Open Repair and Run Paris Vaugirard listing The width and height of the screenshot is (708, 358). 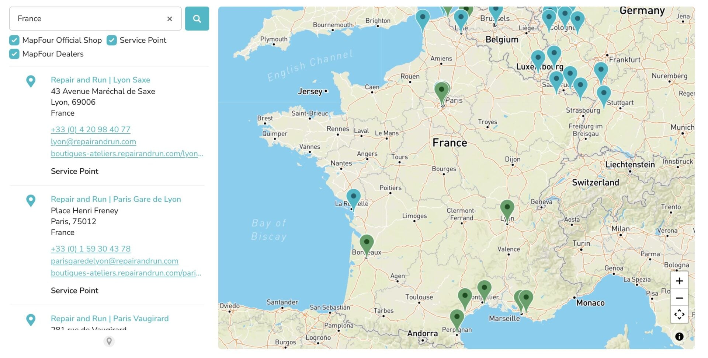coord(110,319)
